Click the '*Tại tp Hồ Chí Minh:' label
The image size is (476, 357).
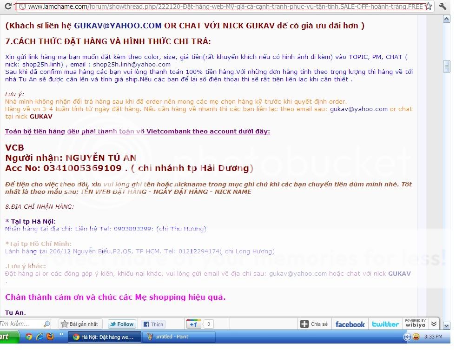(38, 244)
